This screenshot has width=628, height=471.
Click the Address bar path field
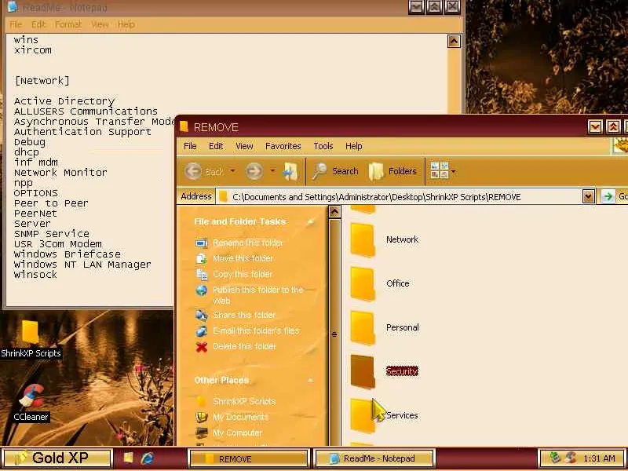400,197
